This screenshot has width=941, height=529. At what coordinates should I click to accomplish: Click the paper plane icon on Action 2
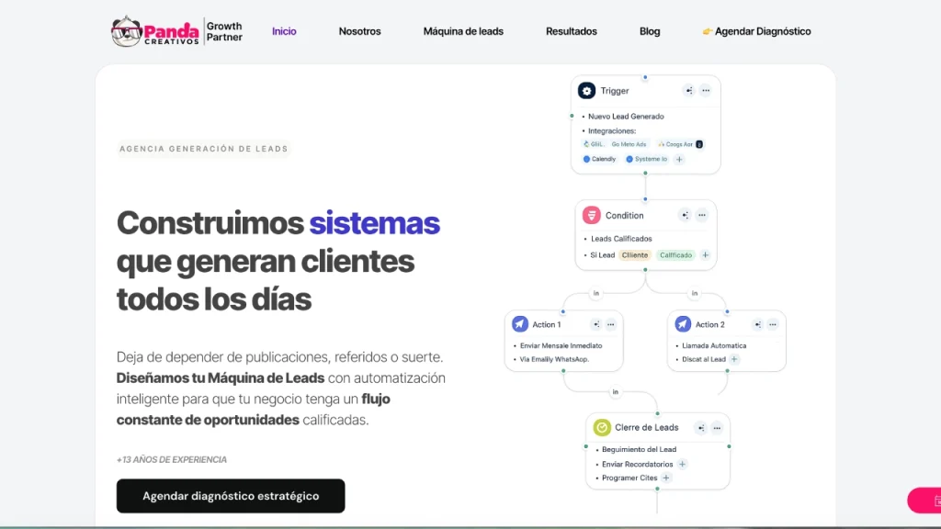pos(684,324)
